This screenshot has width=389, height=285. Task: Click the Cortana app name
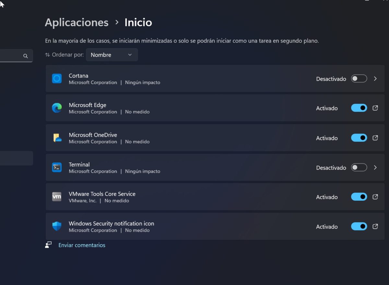(78, 76)
